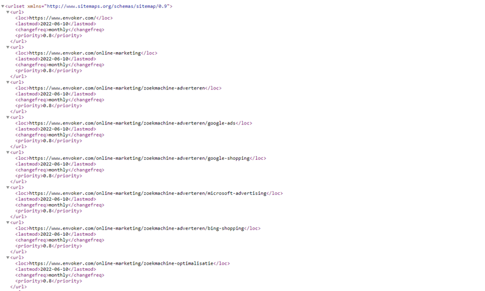Click the loc URL ending in google-ads

[x=132, y=123]
